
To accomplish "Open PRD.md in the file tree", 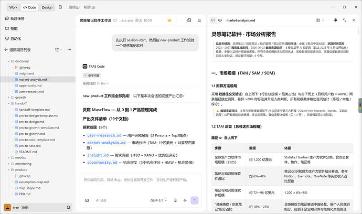I will (25, 194).
